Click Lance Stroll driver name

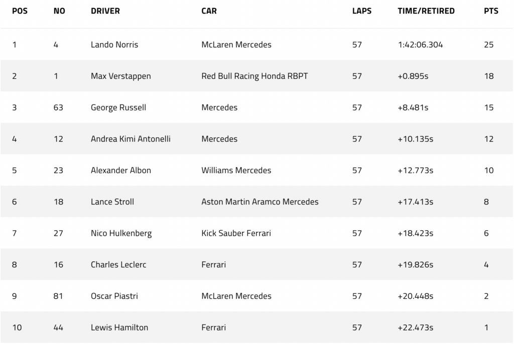pos(112,202)
